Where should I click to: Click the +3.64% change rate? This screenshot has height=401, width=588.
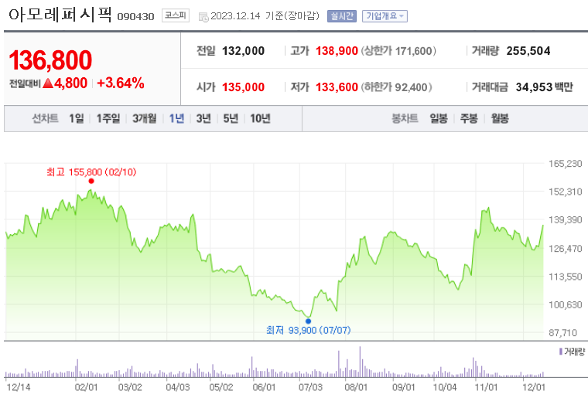121,83
